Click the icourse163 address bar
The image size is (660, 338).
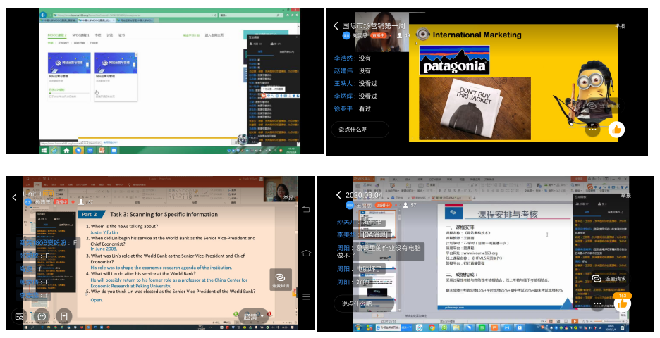click(x=135, y=15)
